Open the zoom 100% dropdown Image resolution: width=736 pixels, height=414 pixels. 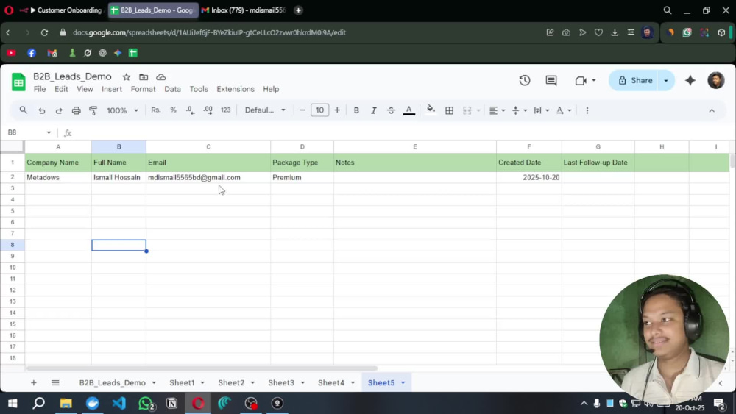click(x=122, y=110)
